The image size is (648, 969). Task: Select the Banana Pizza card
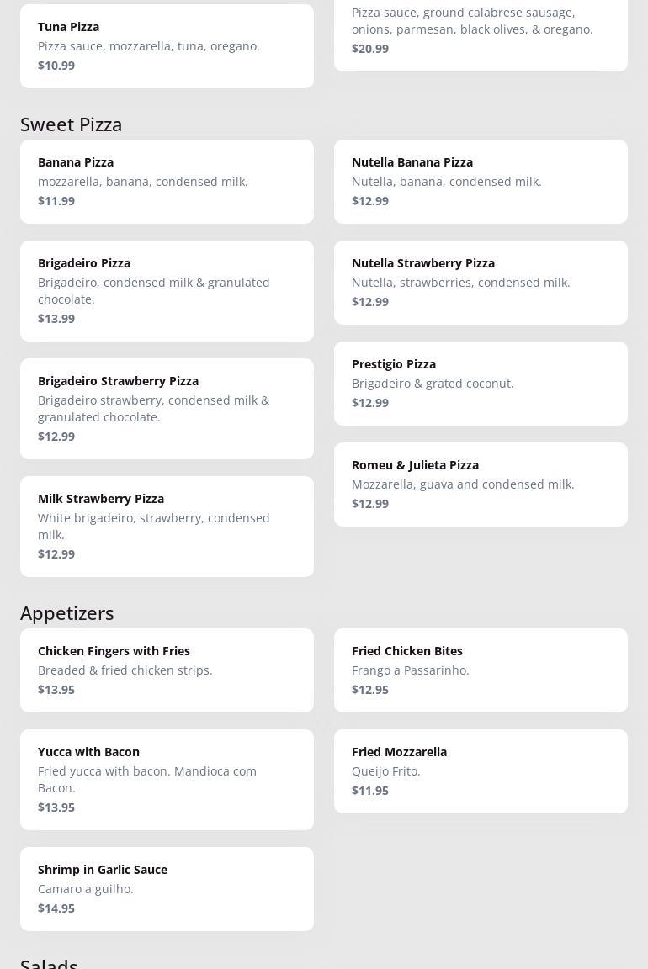coord(167,181)
